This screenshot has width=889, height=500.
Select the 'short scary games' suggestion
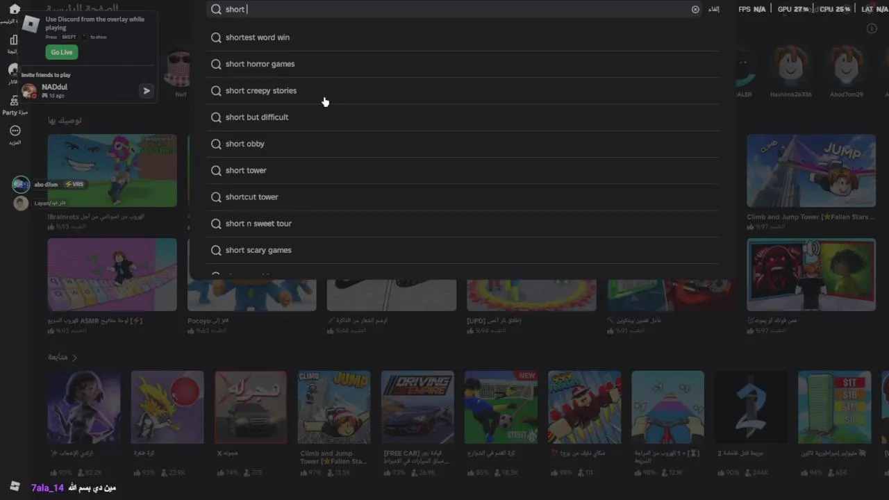(x=463, y=250)
